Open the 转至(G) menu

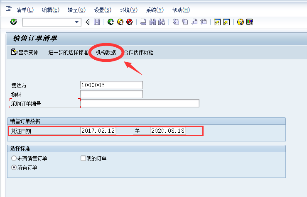(x=76, y=10)
